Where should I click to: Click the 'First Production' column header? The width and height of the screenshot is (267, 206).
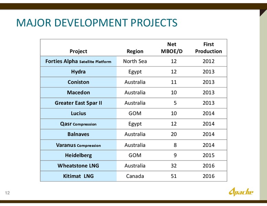click(x=209, y=48)
